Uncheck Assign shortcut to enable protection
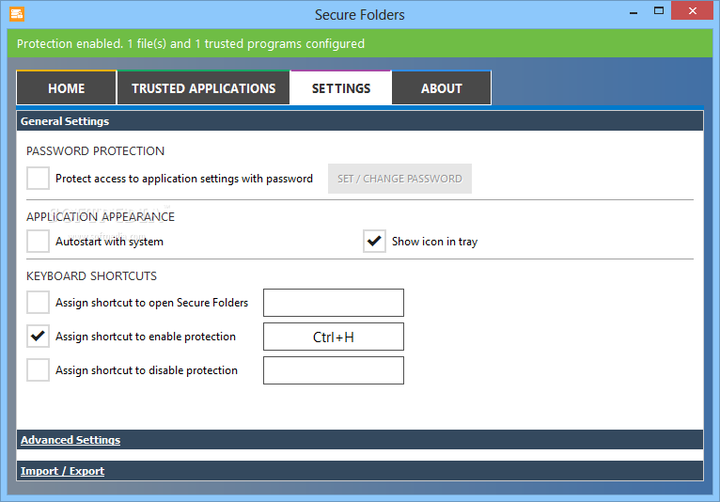 [x=39, y=337]
